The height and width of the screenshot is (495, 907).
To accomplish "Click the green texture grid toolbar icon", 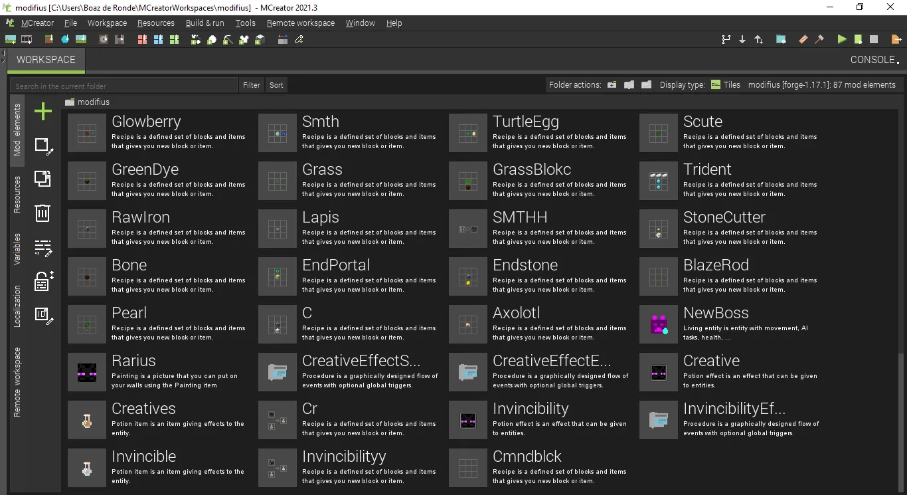I will [174, 39].
